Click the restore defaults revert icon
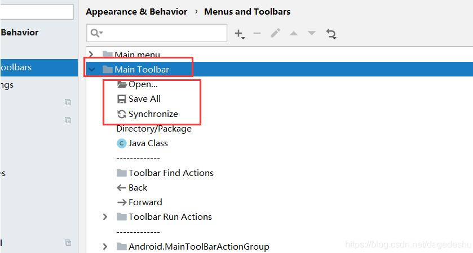Screen dimensions: 473x253 click(x=331, y=34)
